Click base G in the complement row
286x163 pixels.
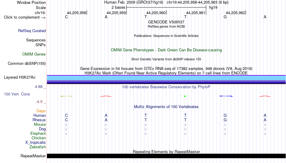[x=225, y=17]
